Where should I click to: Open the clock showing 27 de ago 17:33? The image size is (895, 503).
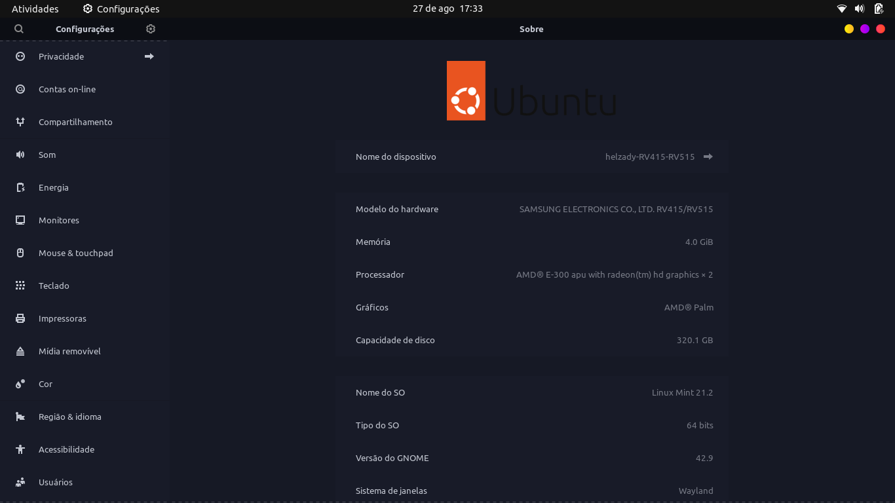(447, 9)
